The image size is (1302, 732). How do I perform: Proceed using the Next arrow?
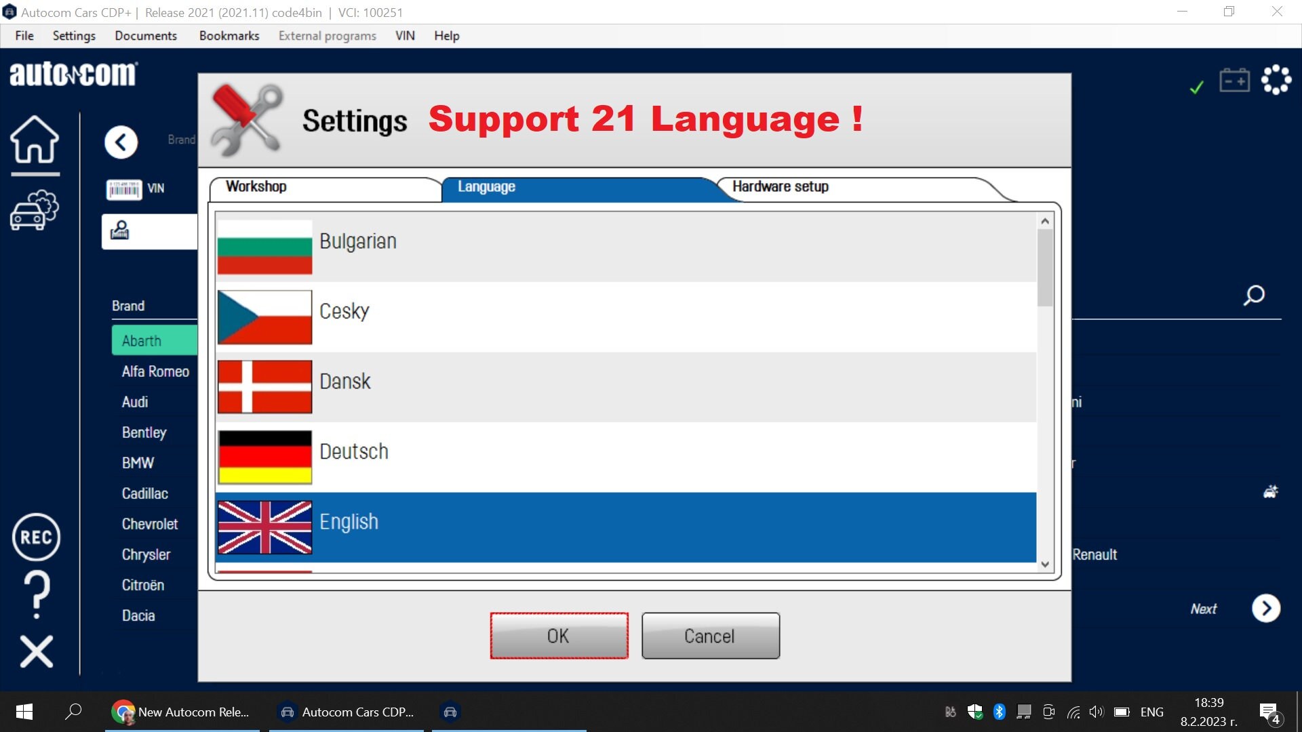pos(1266,608)
